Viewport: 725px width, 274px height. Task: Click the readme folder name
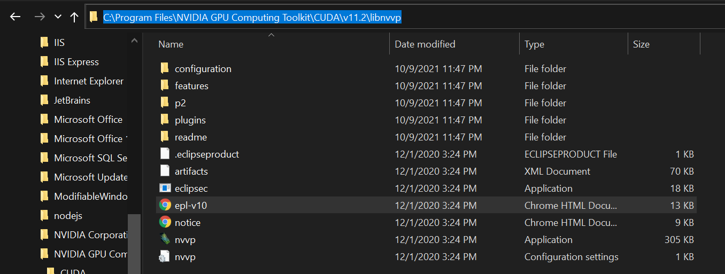(191, 137)
